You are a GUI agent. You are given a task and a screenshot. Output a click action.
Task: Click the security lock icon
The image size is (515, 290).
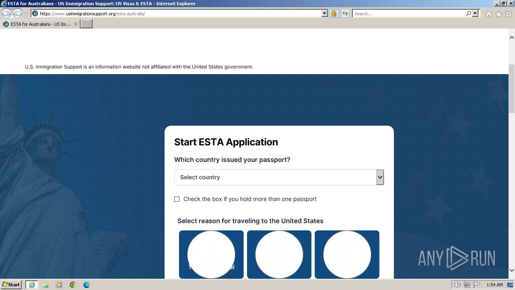tap(334, 13)
